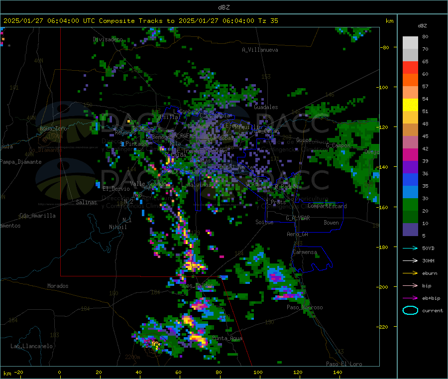The width and height of the screenshot is (448, 379).
Task: Pick the slate purple swatch between 10 and 5
Action: [410, 230]
